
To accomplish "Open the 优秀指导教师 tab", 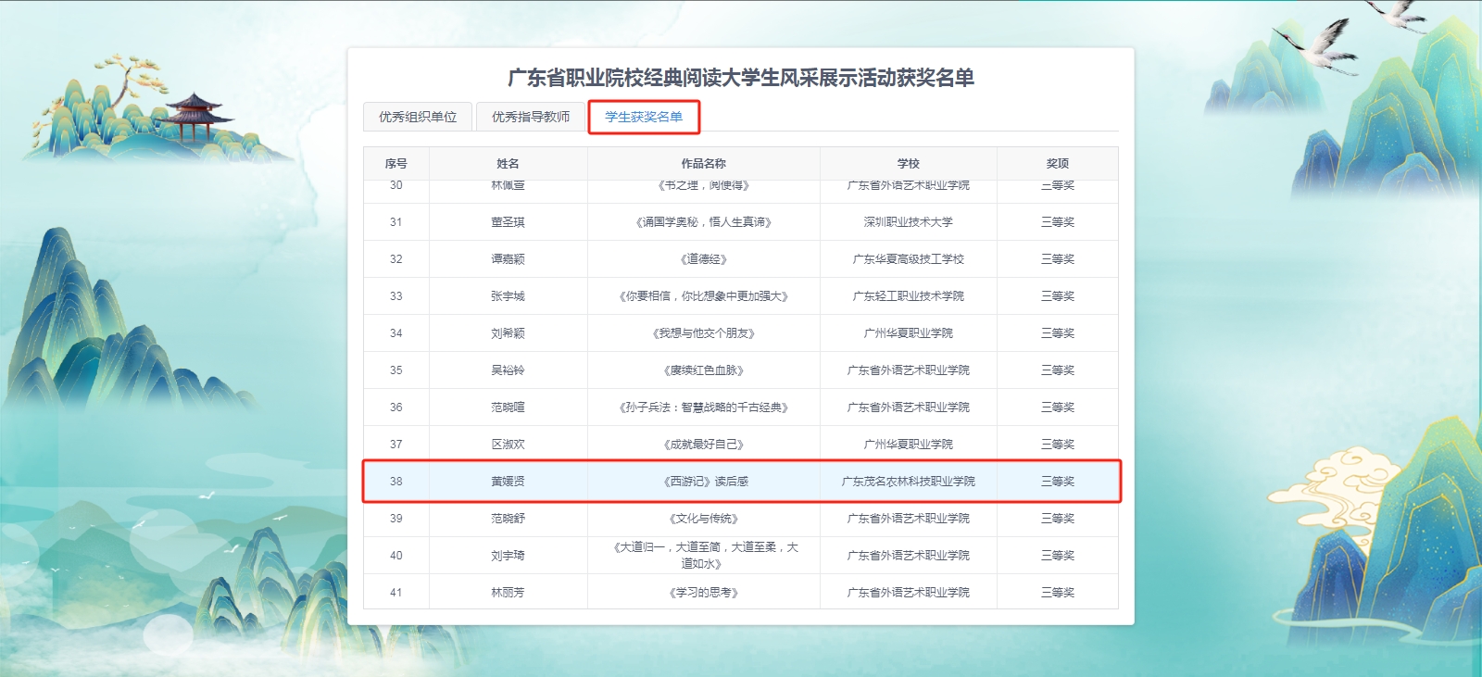I will (531, 117).
